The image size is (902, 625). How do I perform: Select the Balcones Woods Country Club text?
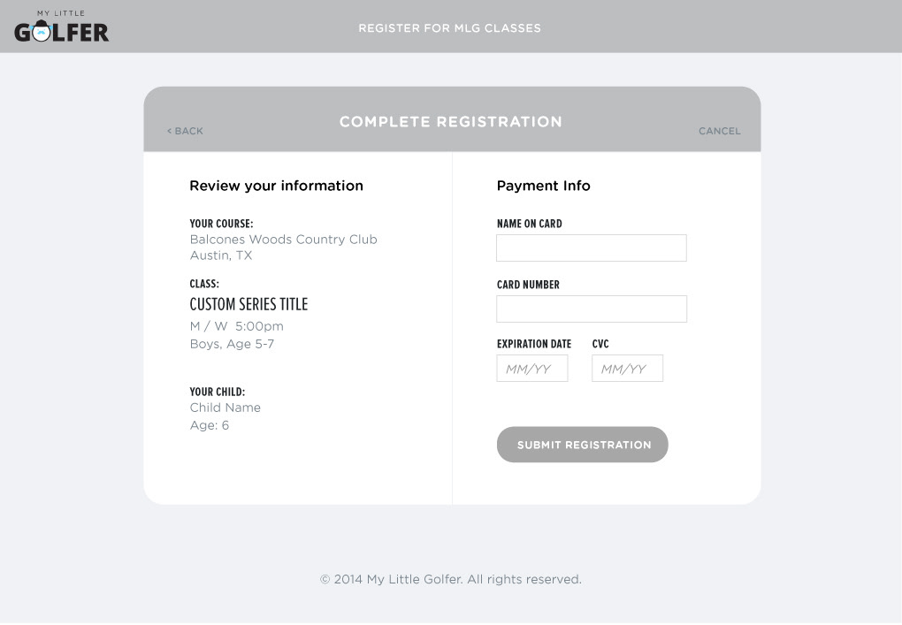[x=284, y=240]
